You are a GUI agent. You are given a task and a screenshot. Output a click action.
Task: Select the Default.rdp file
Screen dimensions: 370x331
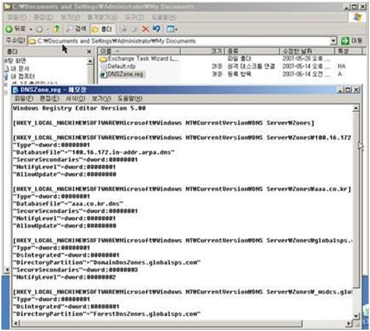click(x=118, y=66)
